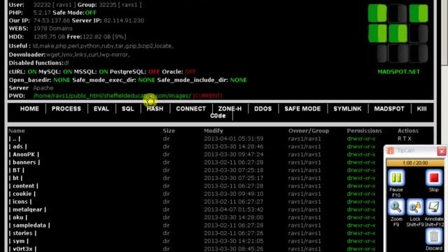Open the SQL menu item
Screen dimensions: 448x252
coord(127,108)
